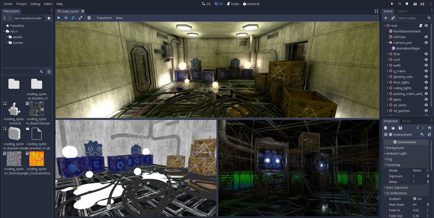The width and height of the screenshot is (434, 218).
Task: Expand the assets folder in FileSystem
Action: point(7,37)
